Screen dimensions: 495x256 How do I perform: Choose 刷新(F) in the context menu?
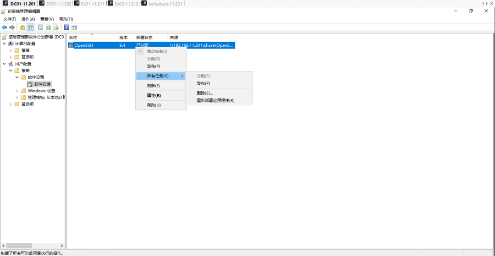161,86
